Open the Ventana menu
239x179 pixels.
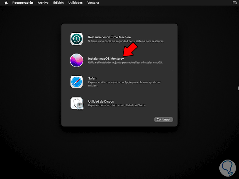click(x=93, y=3)
